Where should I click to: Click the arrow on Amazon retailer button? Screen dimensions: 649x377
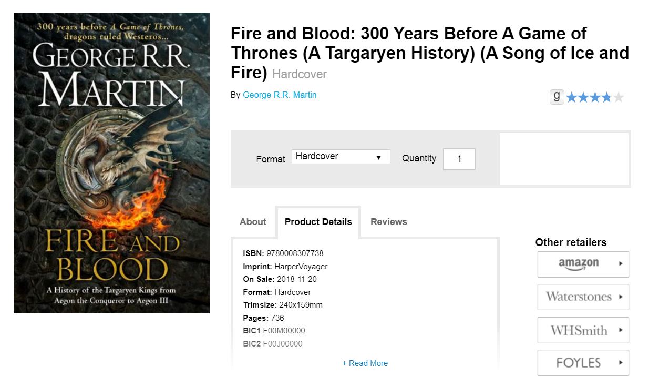pos(621,264)
